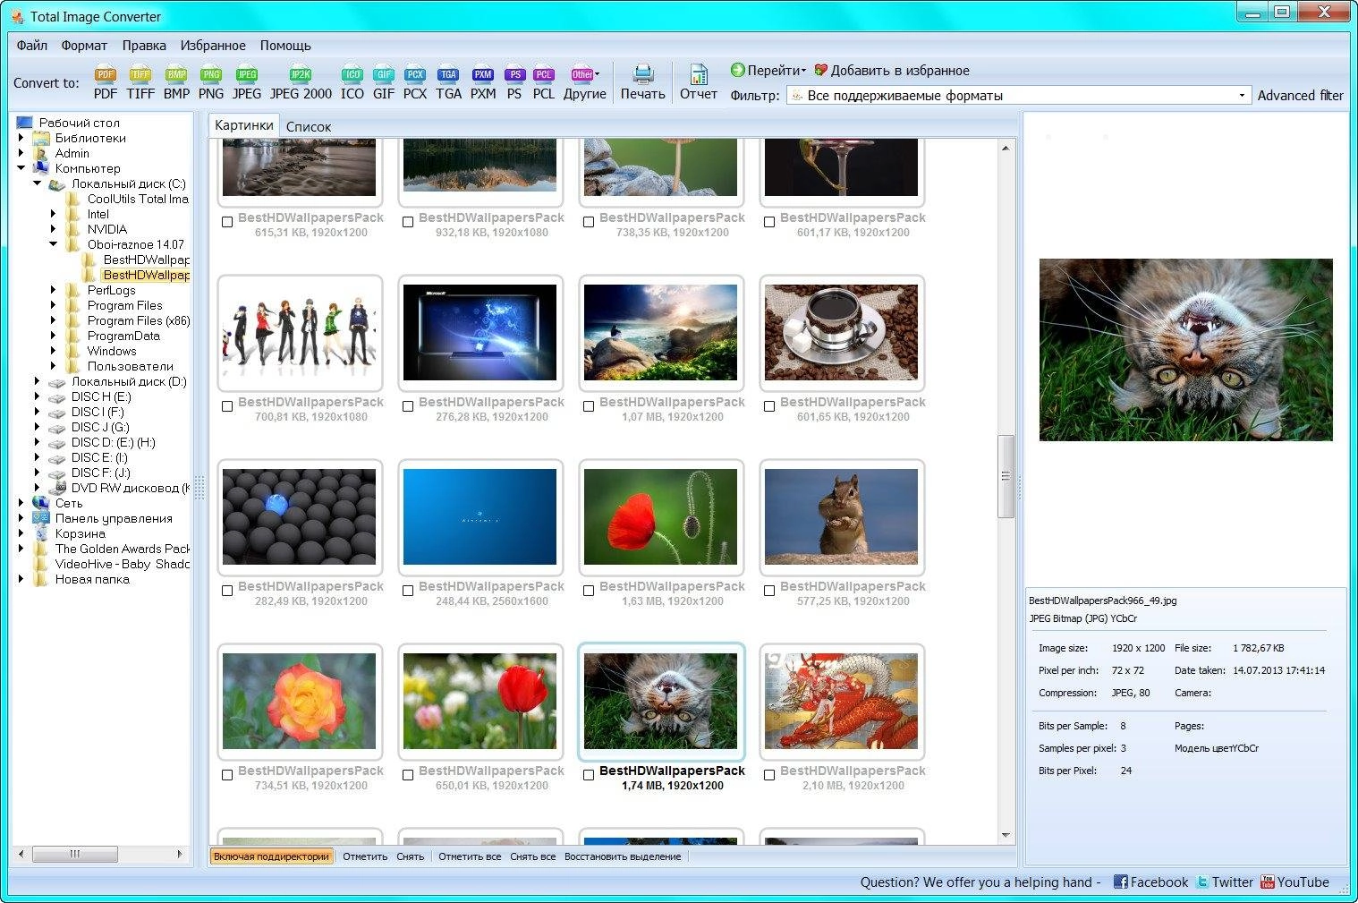Open Панель управления in tree
The height and width of the screenshot is (903, 1358).
coord(103,518)
